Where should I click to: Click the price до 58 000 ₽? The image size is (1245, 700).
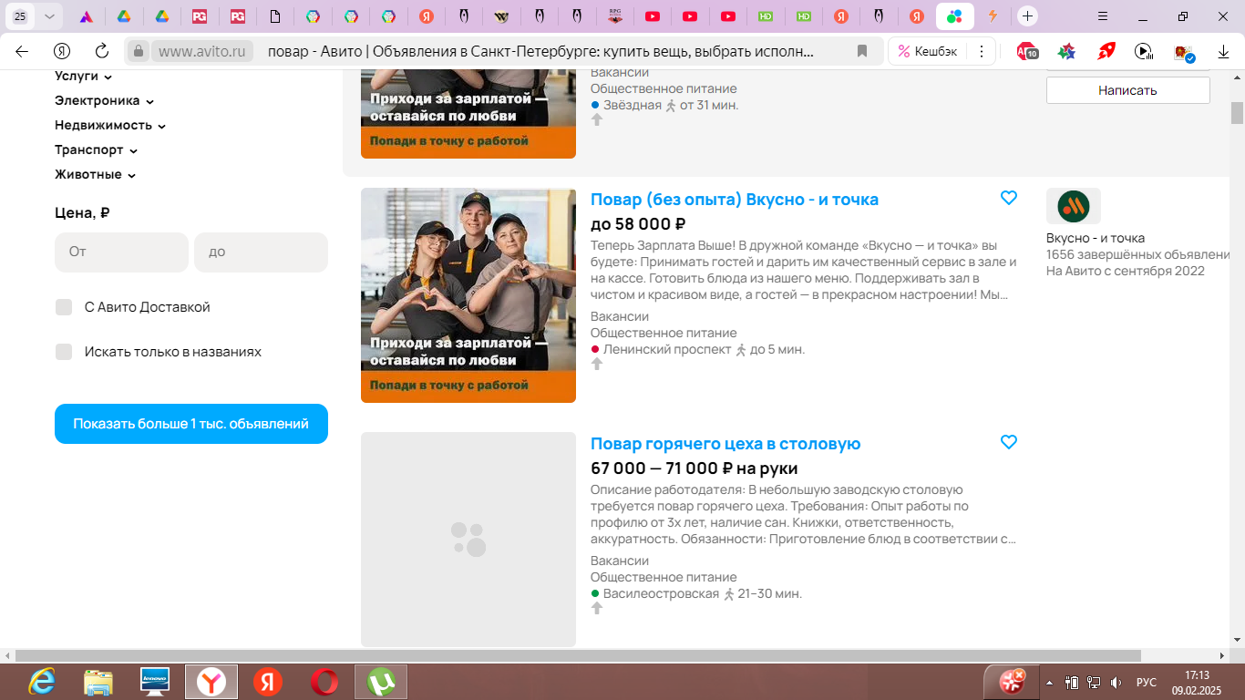coord(638,224)
